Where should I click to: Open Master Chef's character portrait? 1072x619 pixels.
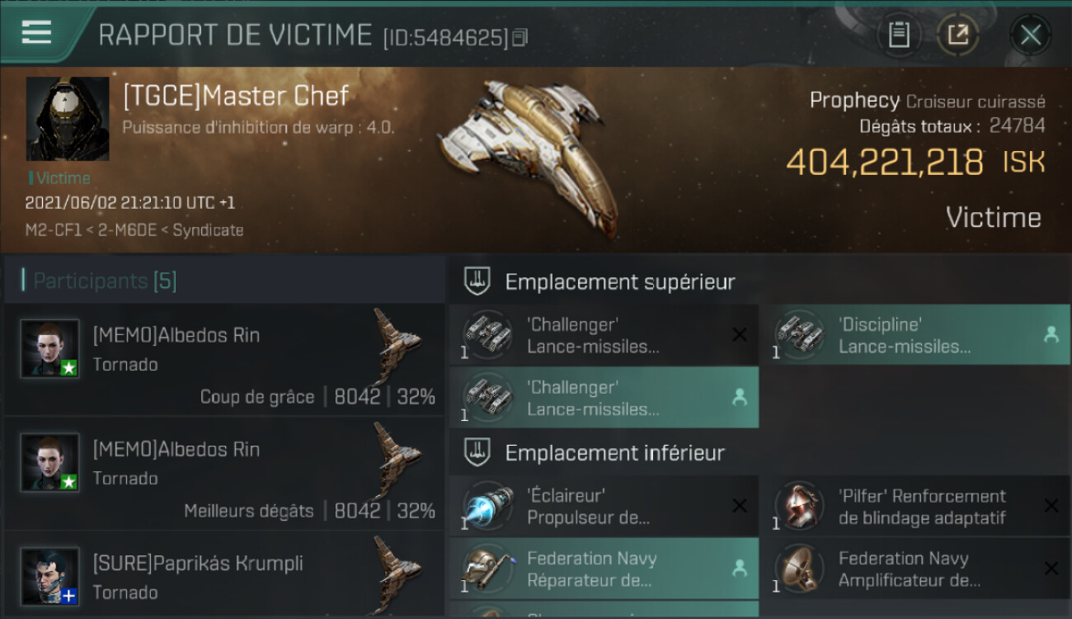pyautogui.click(x=68, y=119)
